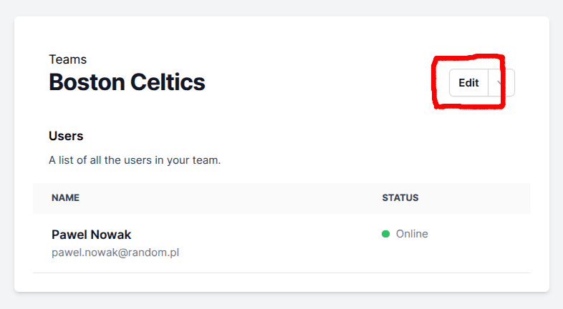The width and height of the screenshot is (563, 309).
Task: Open the dropdown chevron beside Edit
Action: coord(501,83)
